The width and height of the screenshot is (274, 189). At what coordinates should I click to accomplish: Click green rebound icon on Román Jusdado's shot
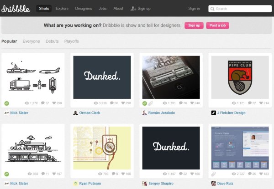click(145, 103)
